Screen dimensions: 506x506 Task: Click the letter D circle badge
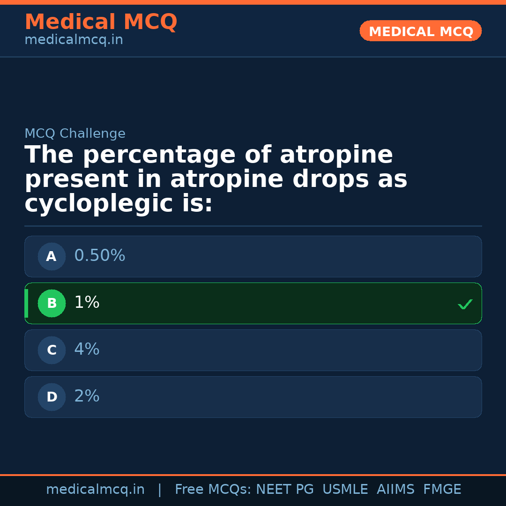[x=52, y=397]
